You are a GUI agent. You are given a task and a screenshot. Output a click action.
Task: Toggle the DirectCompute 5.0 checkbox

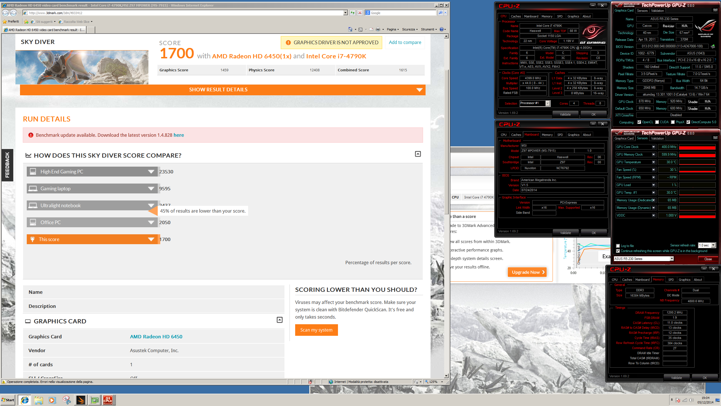[x=688, y=122]
